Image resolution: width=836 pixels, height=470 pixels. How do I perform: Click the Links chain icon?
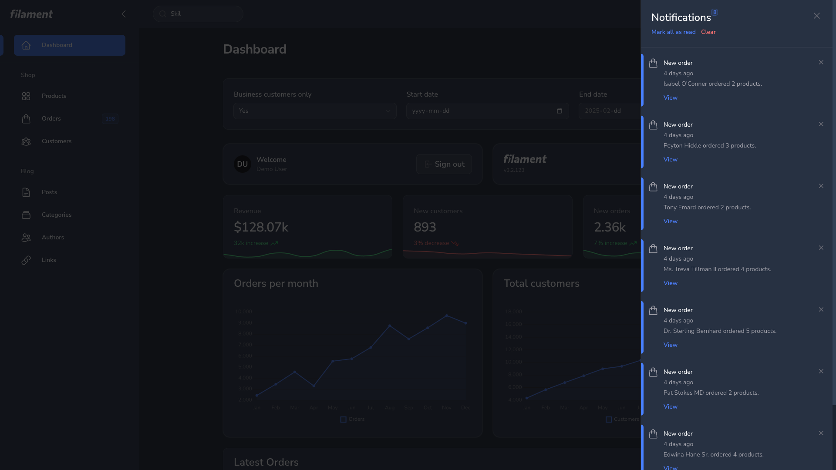pos(26,260)
